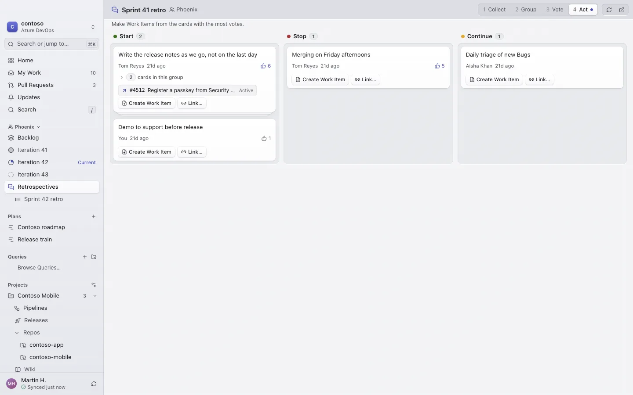Open the contoso-app repository
Image resolution: width=633 pixels, height=395 pixels.
(x=52, y=345)
